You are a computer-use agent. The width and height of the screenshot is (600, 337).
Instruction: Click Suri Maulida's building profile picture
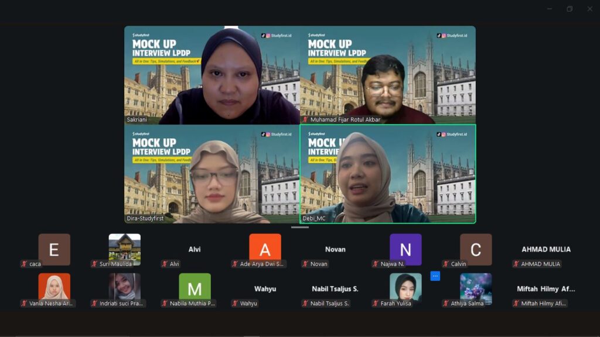click(124, 248)
